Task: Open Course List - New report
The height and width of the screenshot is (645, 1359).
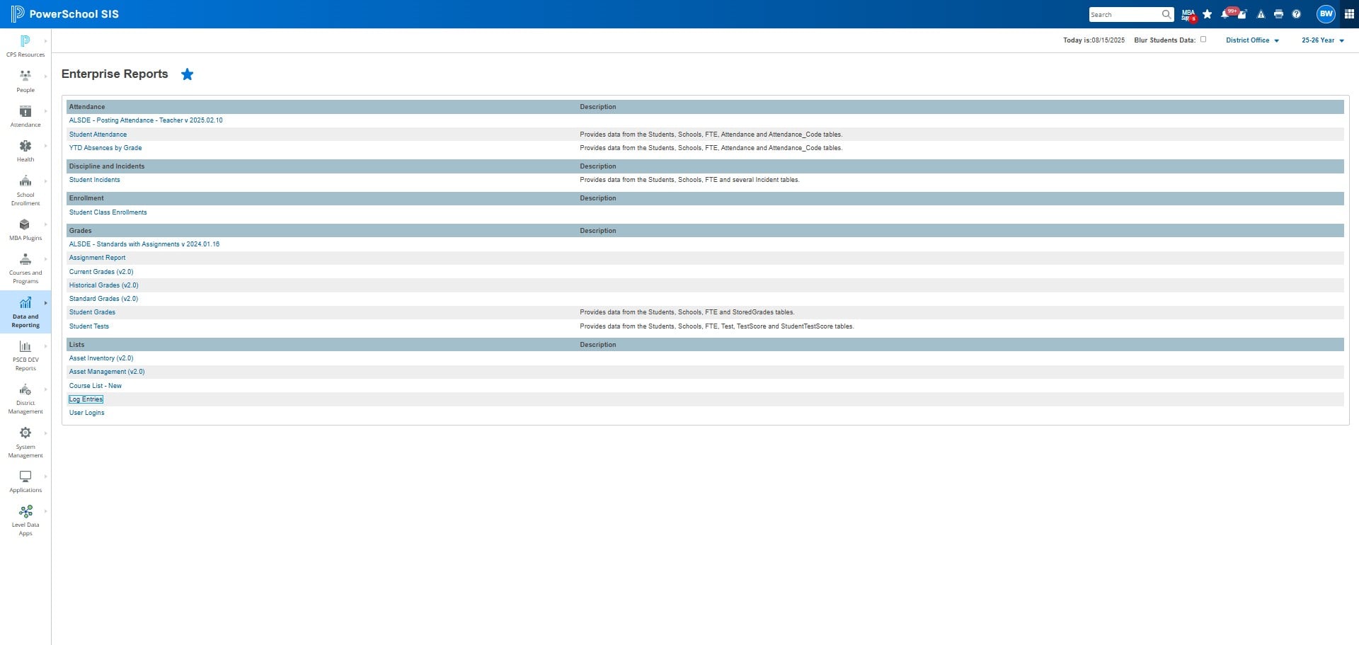Action: 96,386
